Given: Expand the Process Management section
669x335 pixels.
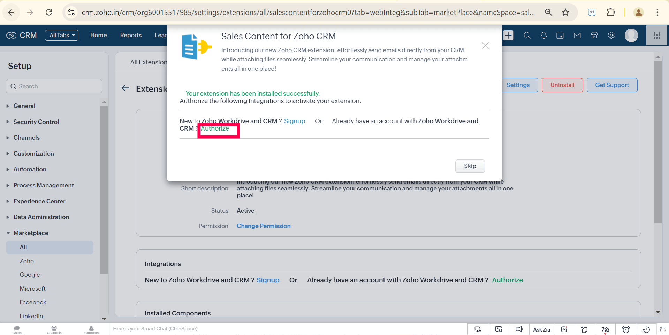Looking at the screenshot, I should [44, 185].
